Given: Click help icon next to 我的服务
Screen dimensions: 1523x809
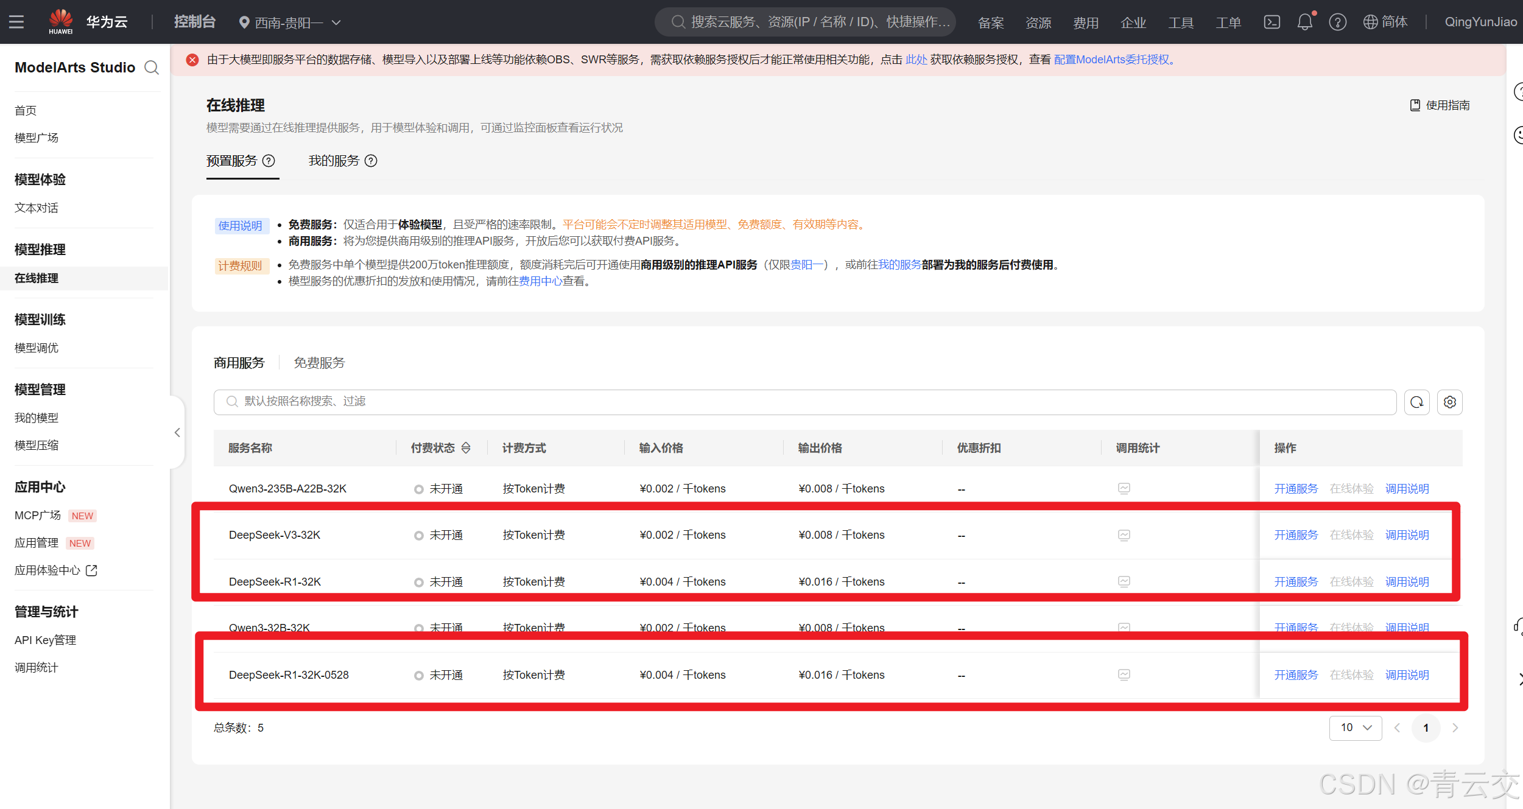Looking at the screenshot, I should [371, 161].
